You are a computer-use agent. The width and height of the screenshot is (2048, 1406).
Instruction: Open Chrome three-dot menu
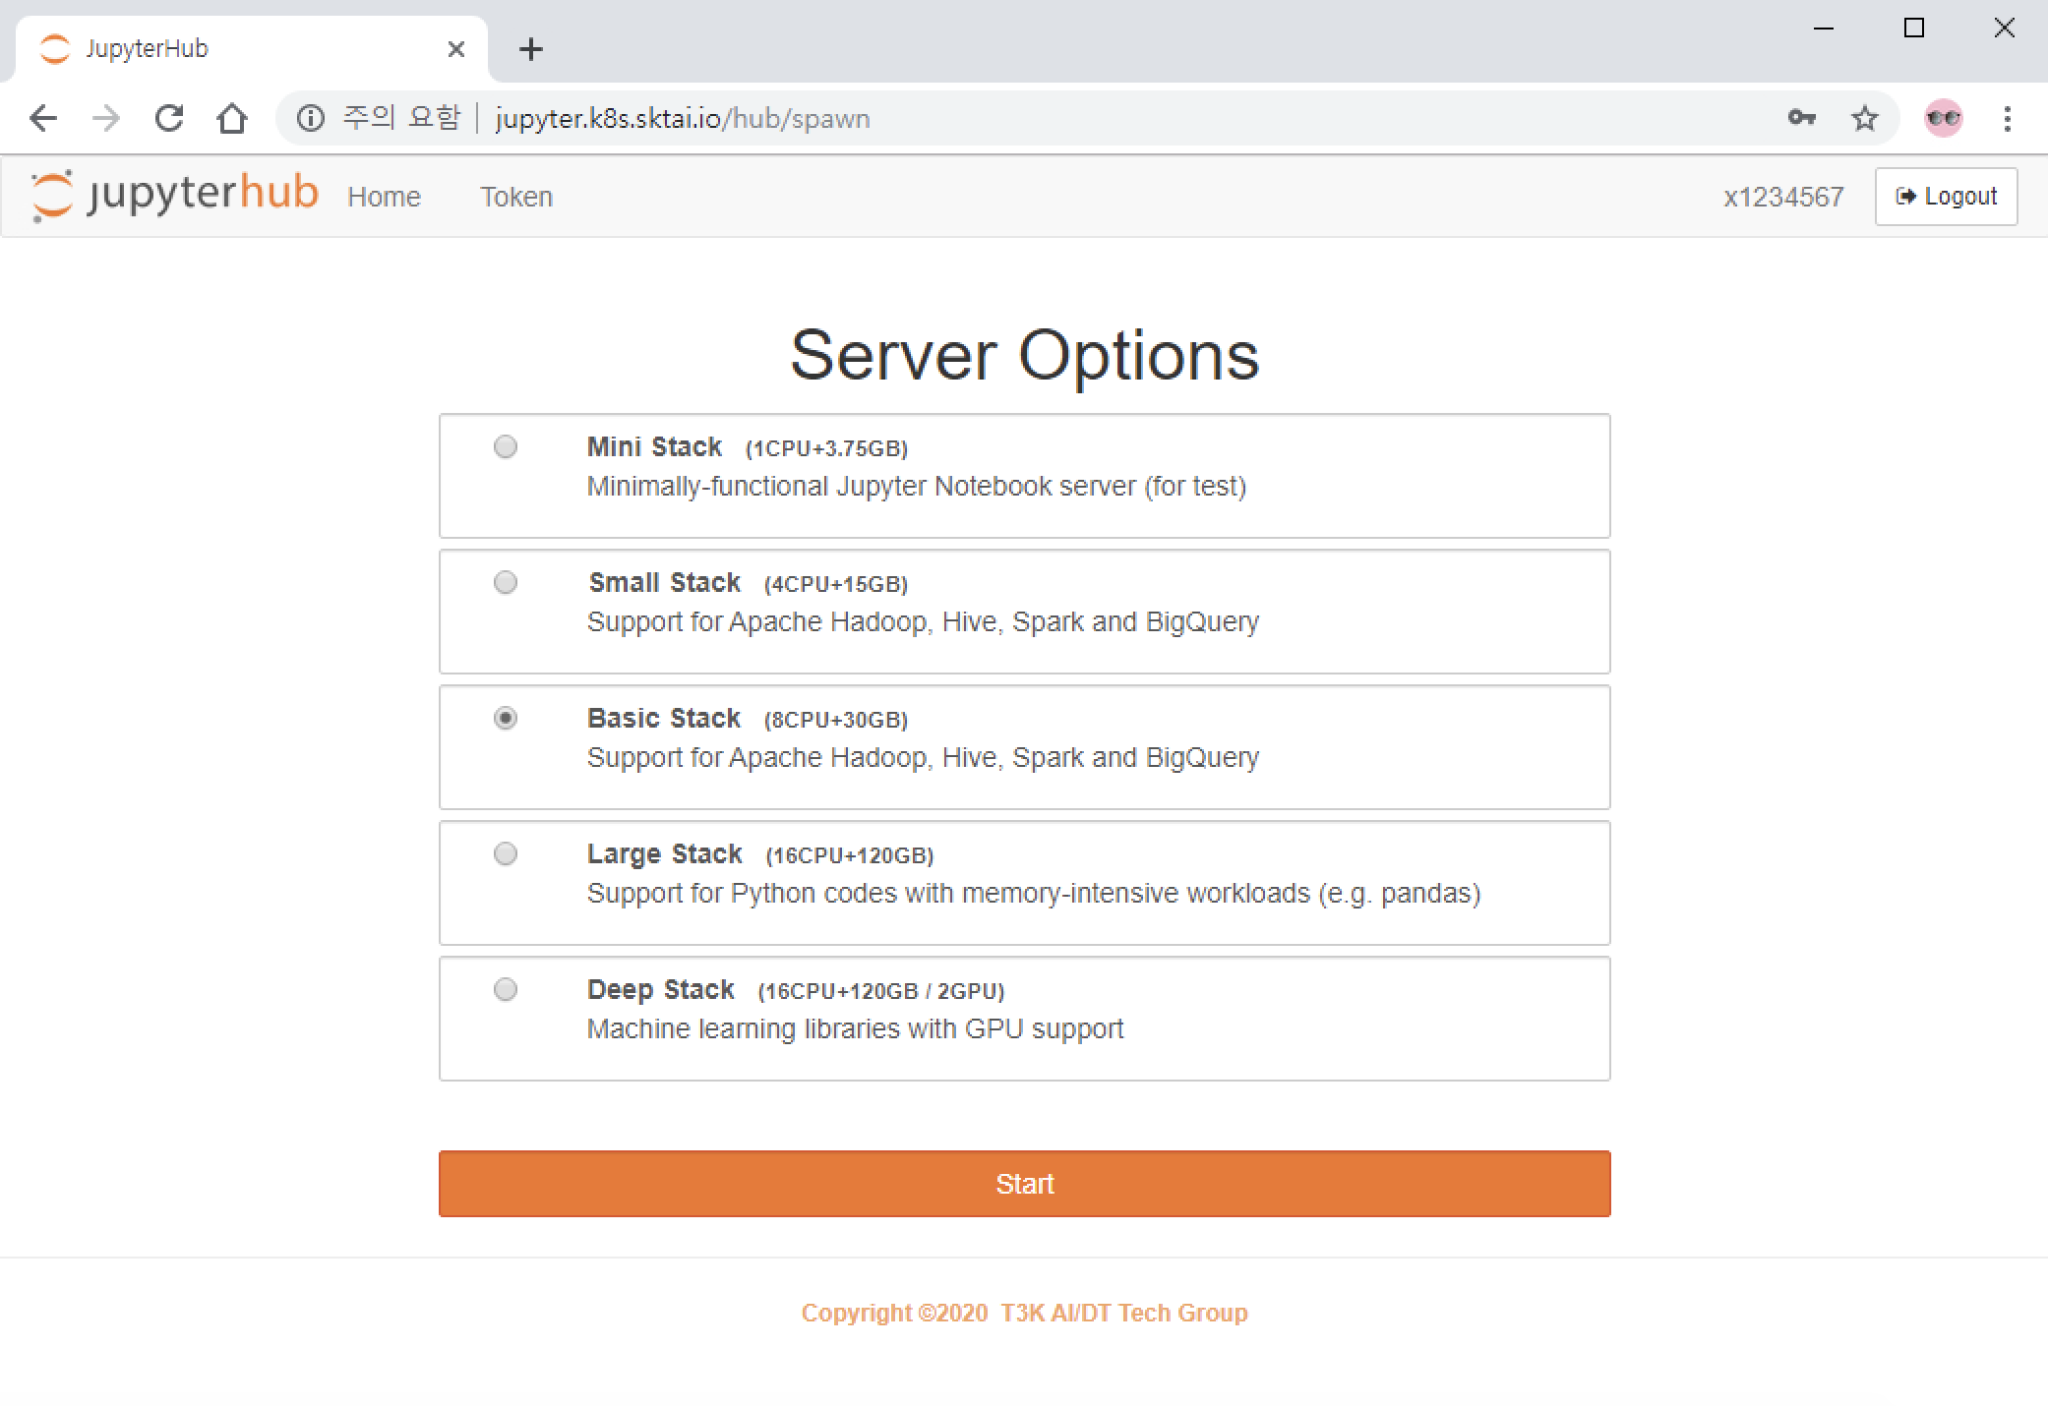pyautogui.click(x=2007, y=119)
